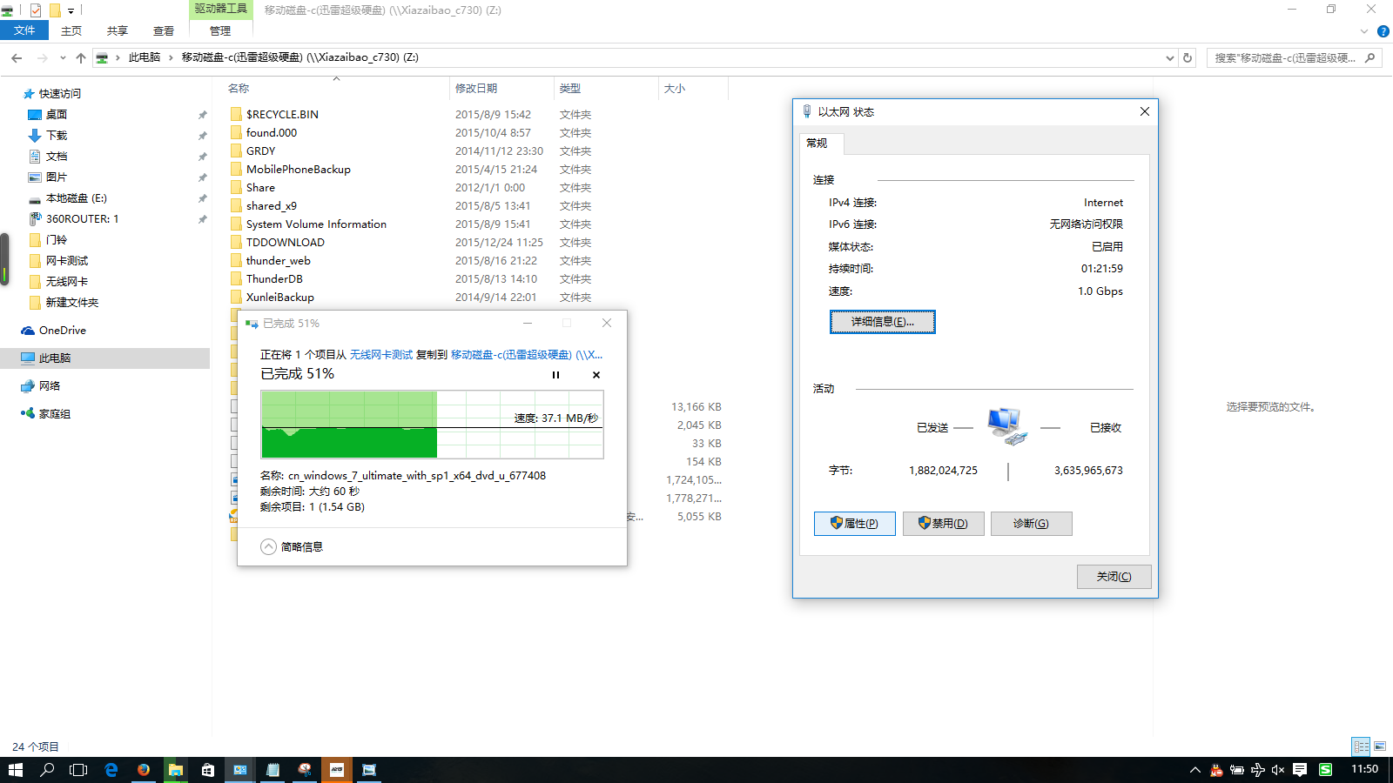Launch Microsoft Edge from taskbar
The height and width of the screenshot is (783, 1393).
click(x=111, y=770)
